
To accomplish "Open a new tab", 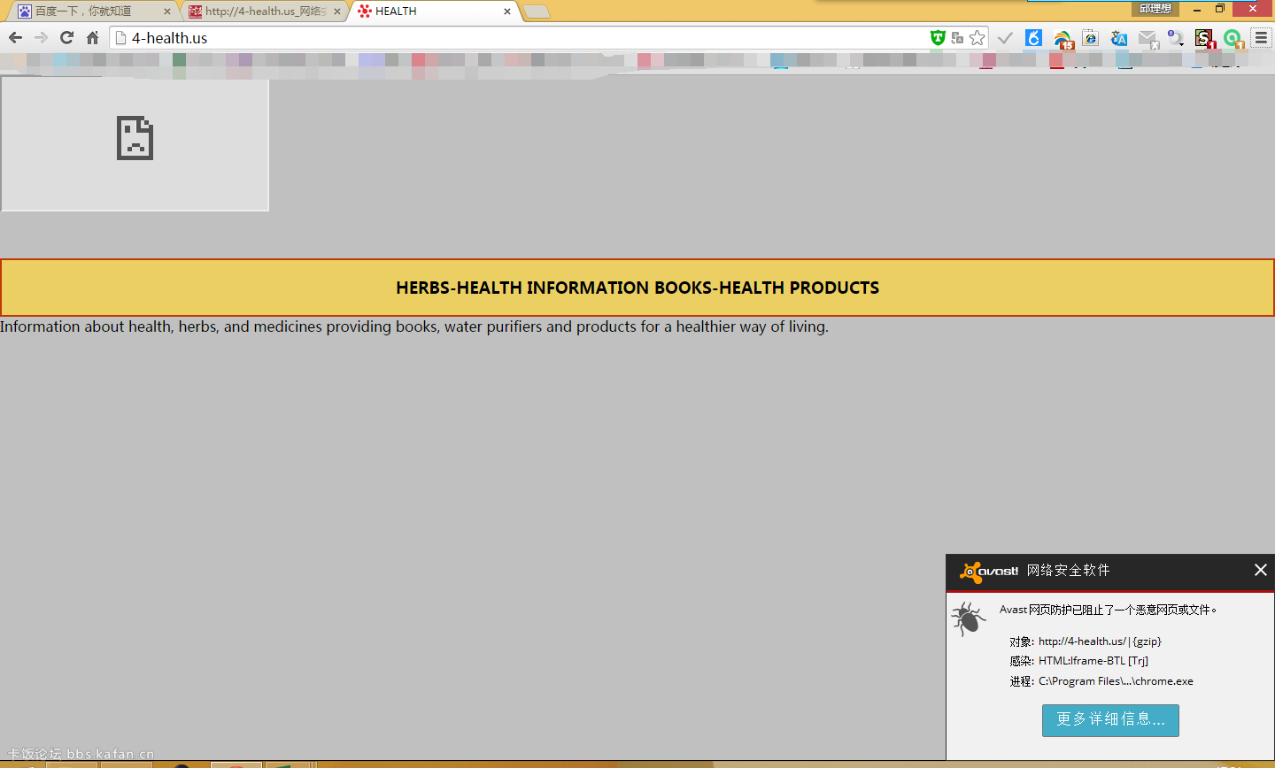I will pos(537,12).
